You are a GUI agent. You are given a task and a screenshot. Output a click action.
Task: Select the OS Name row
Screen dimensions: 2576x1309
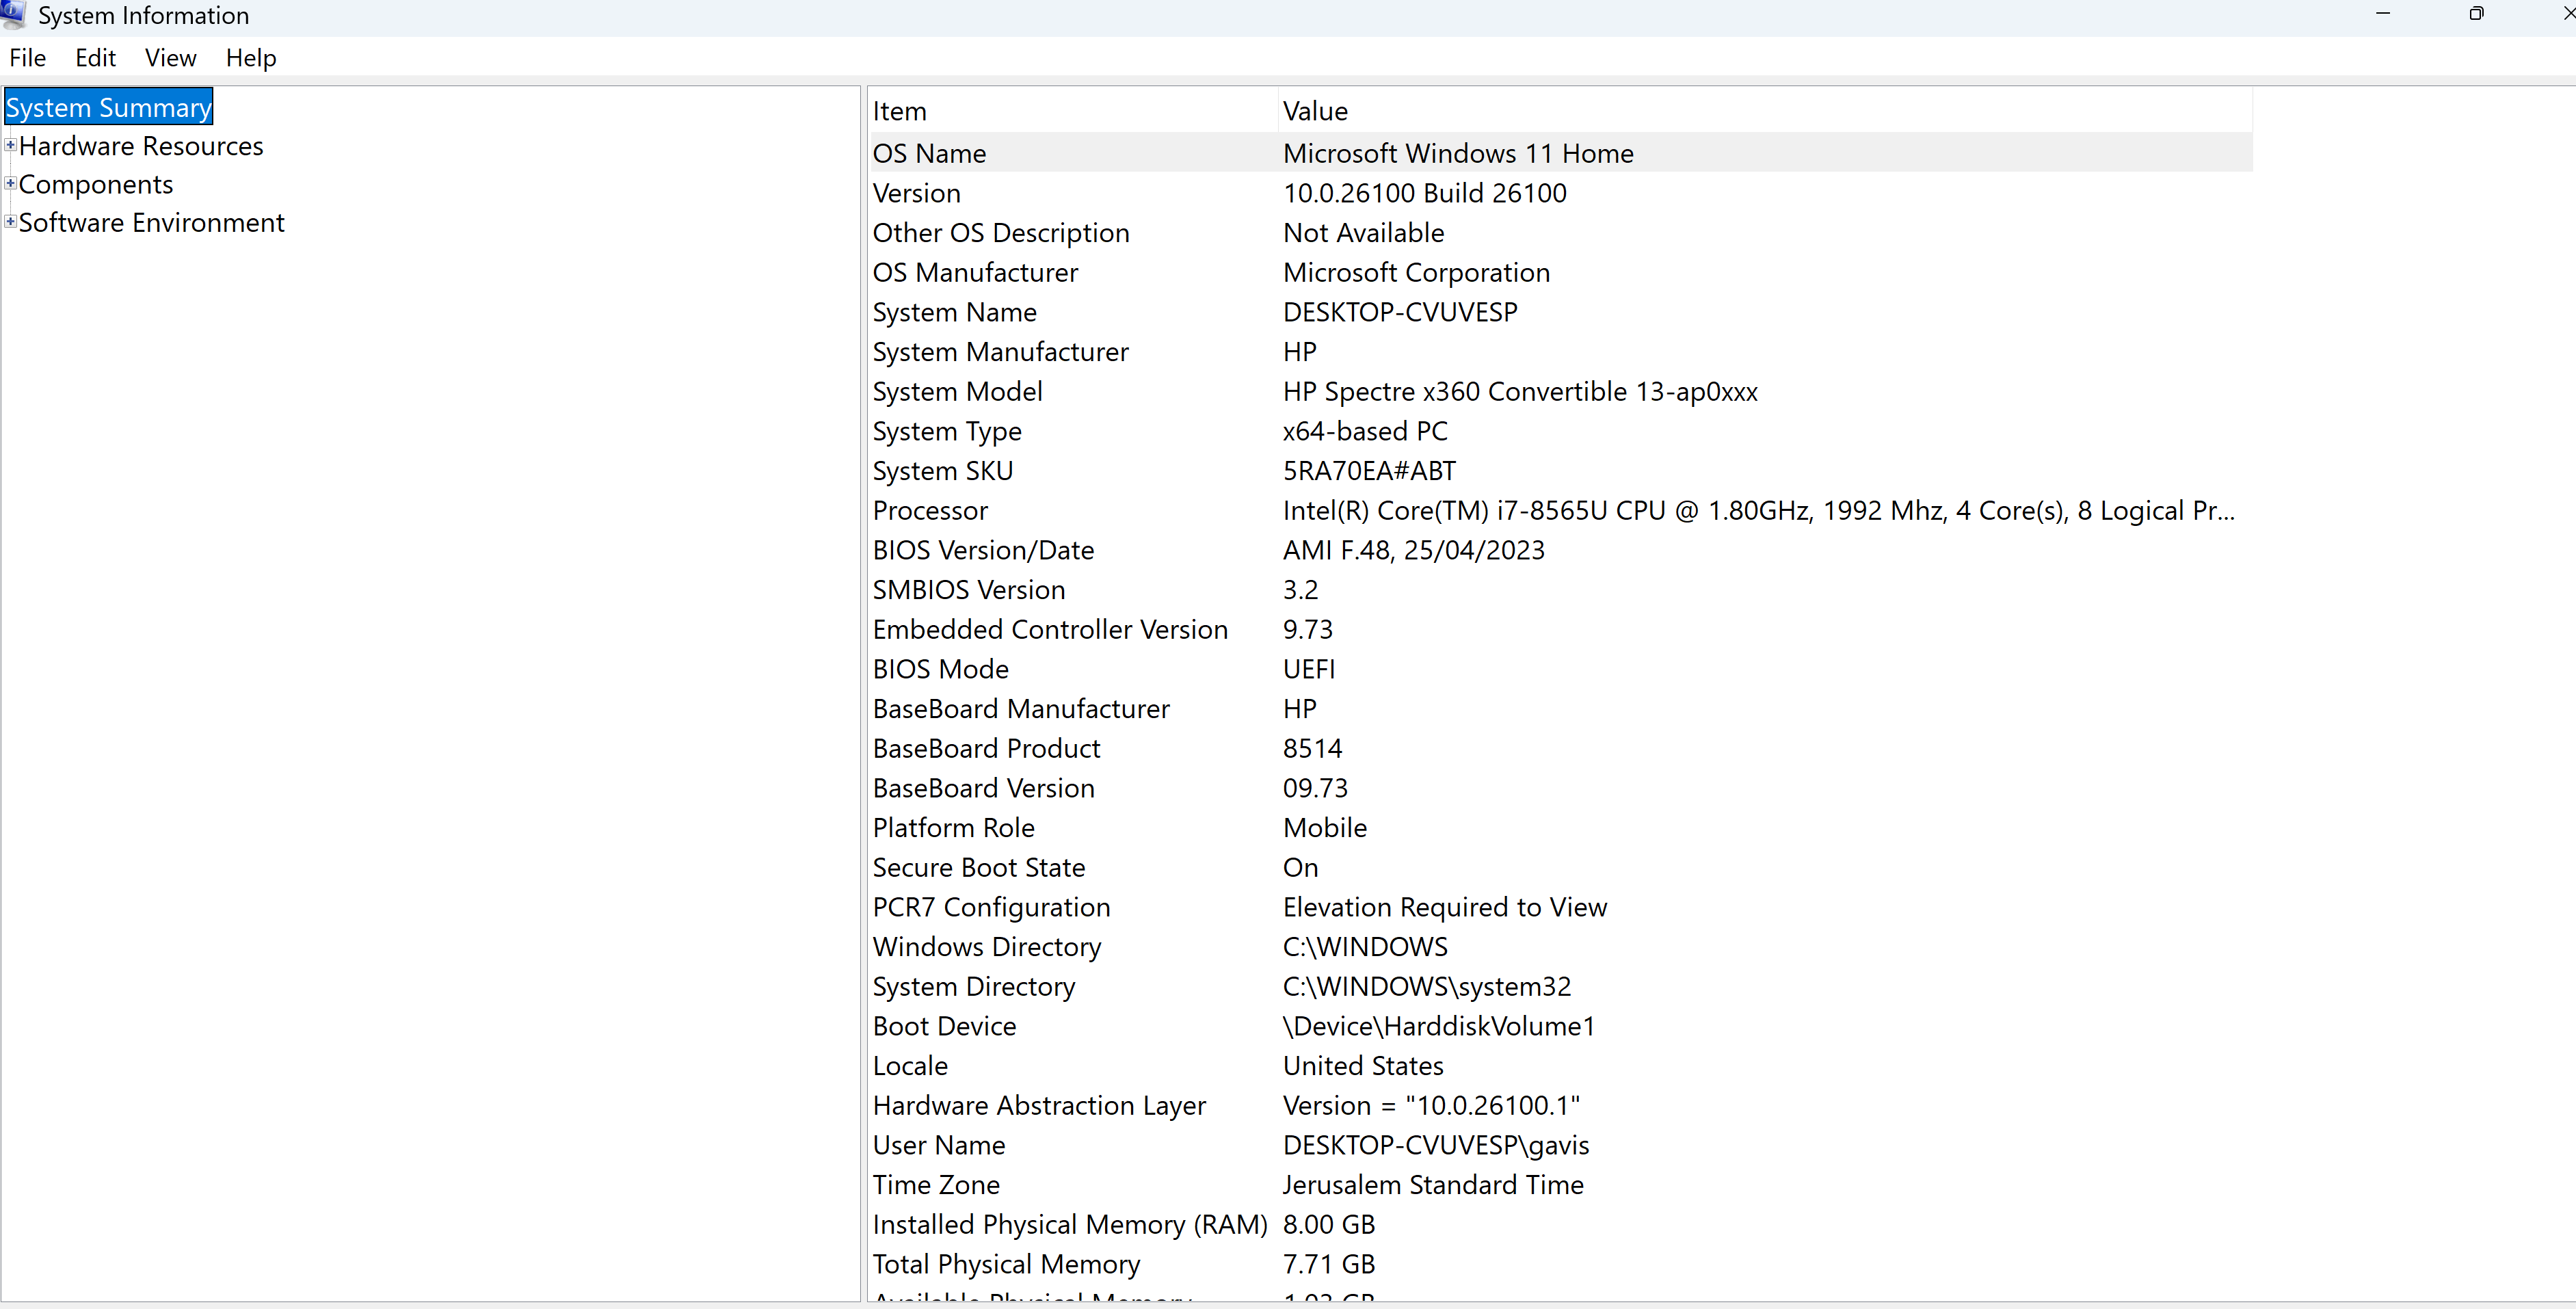point(930,153)
